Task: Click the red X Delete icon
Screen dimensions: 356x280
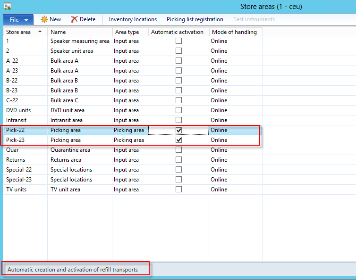Action: (75, 19)
